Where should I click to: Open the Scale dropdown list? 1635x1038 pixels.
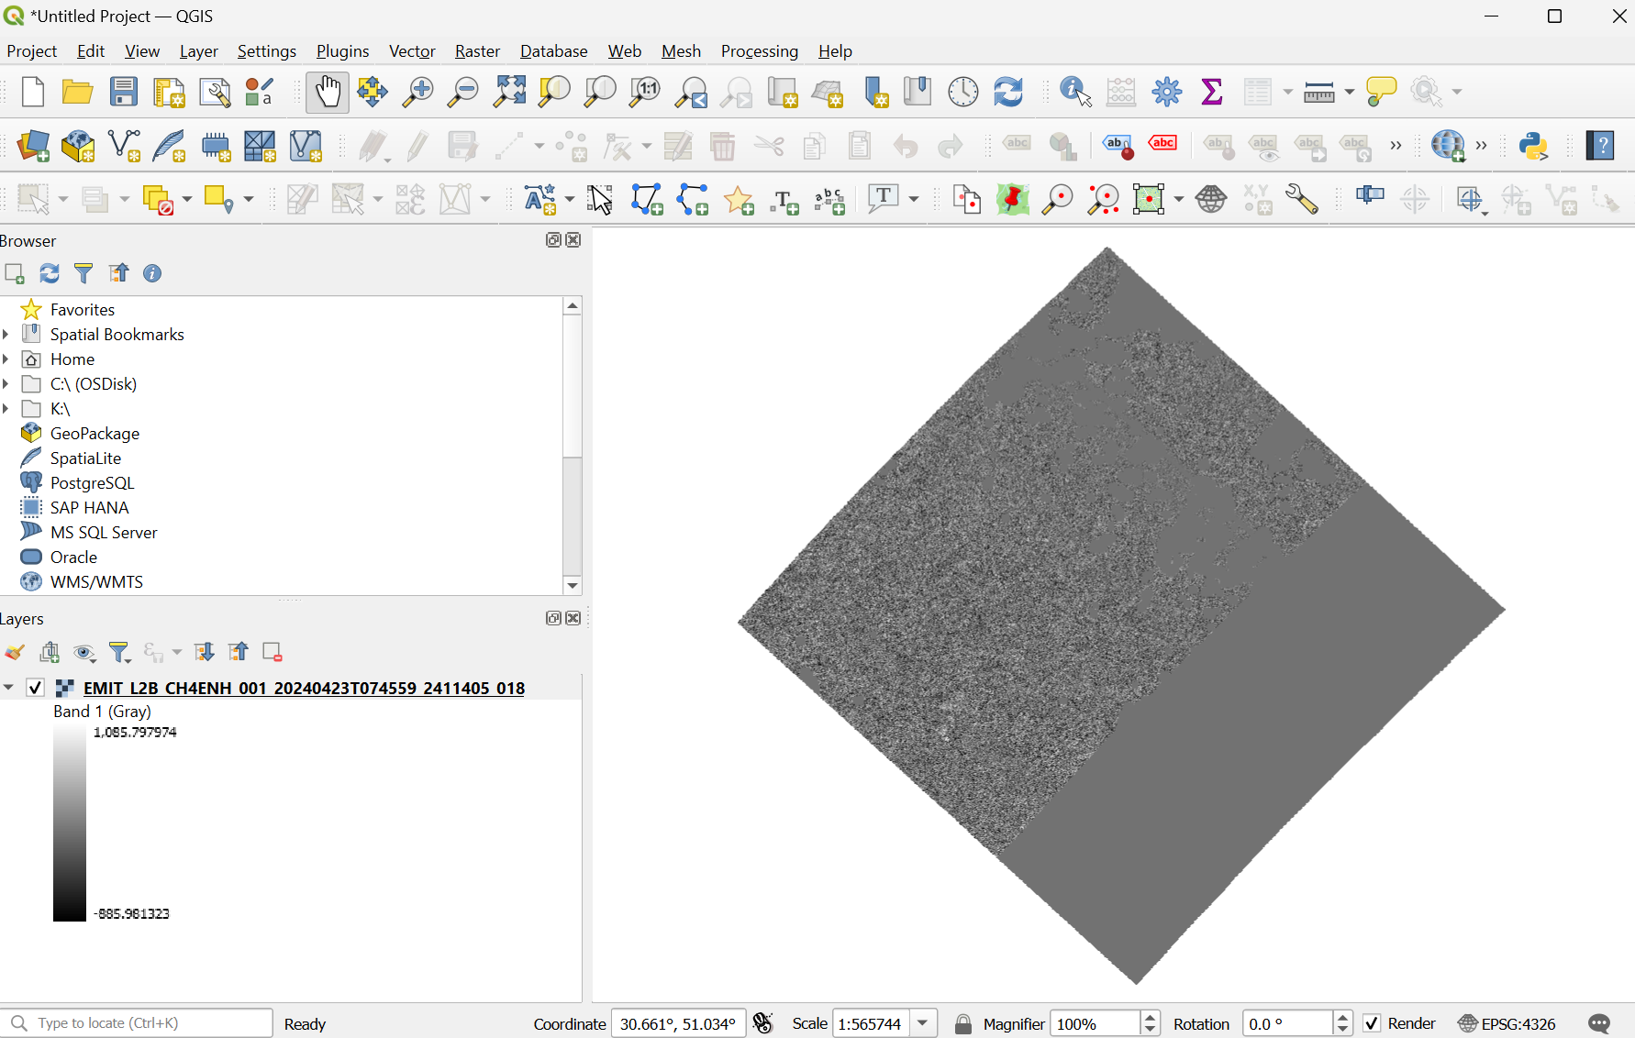[x=923, y=1023]
